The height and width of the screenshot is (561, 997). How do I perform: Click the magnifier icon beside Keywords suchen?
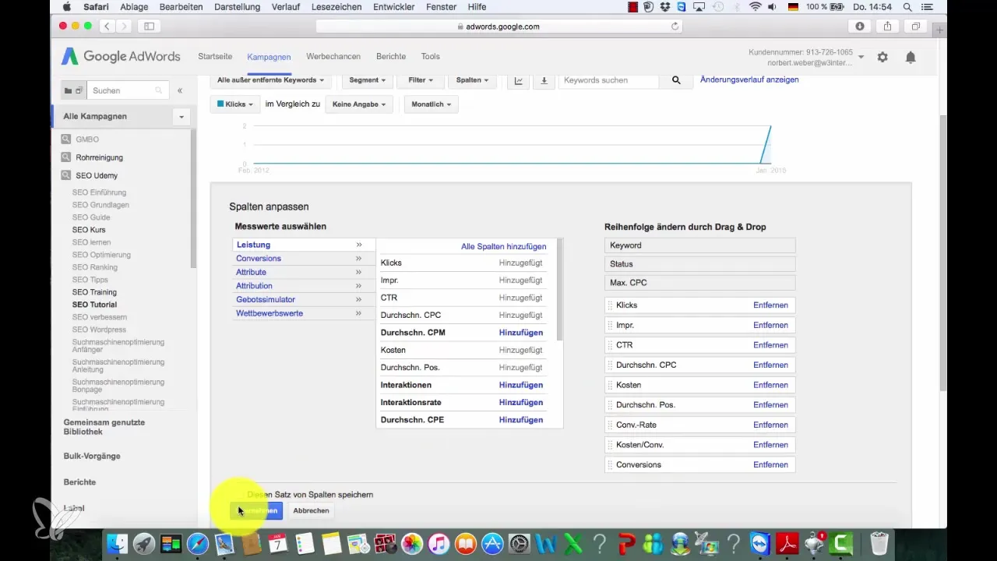pyautogui.click(x=676, y=80)
